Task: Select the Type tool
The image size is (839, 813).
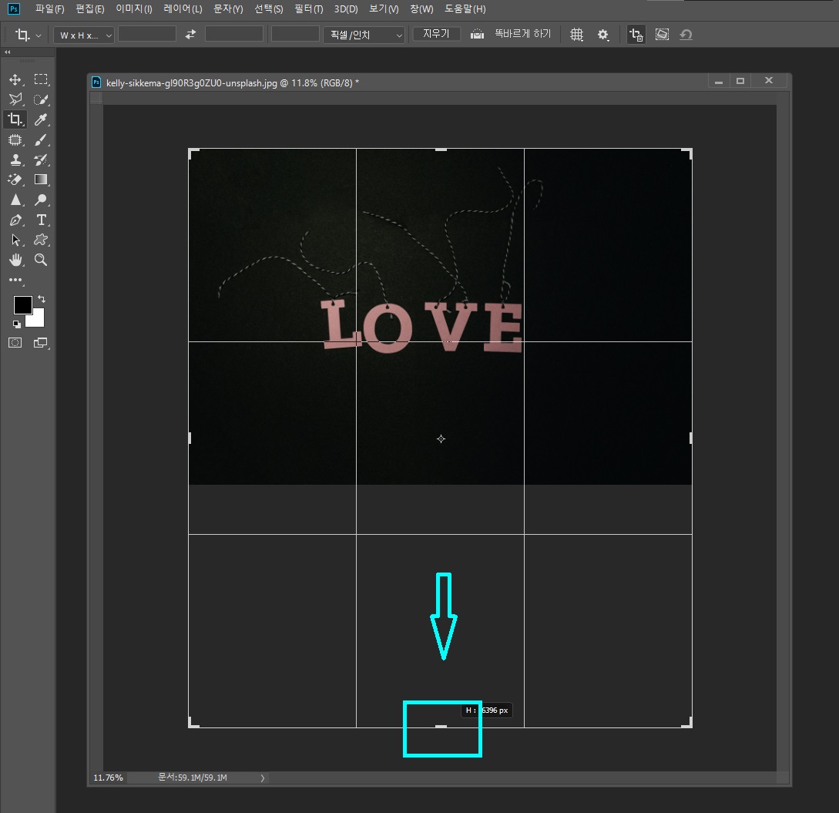Action: point(41,220)
